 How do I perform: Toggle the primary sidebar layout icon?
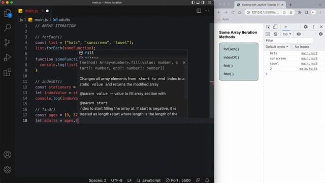(x=193, y=3)
